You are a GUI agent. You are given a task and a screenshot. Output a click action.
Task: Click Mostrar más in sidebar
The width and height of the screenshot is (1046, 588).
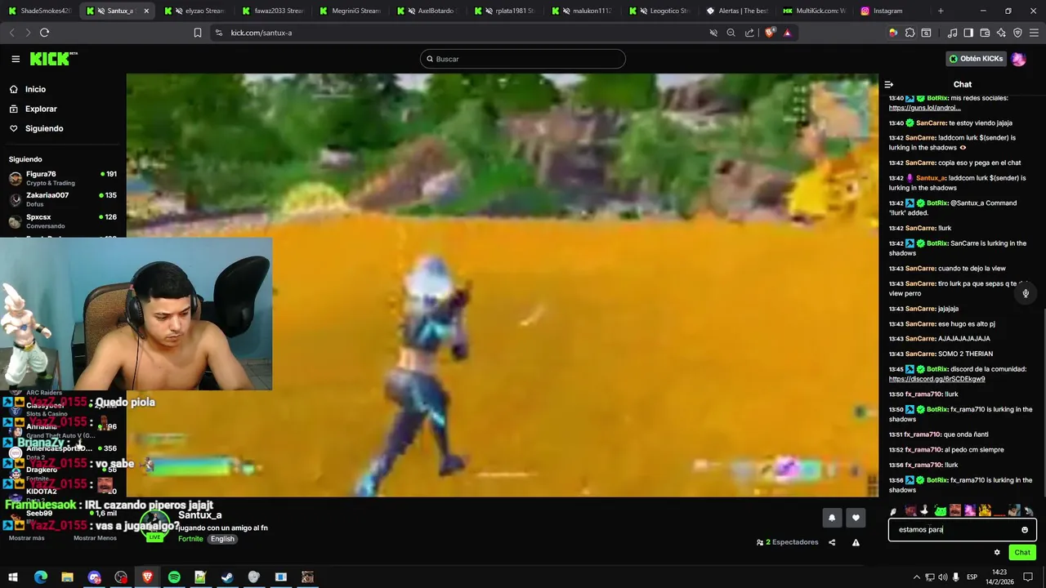[x=26, y=538]
